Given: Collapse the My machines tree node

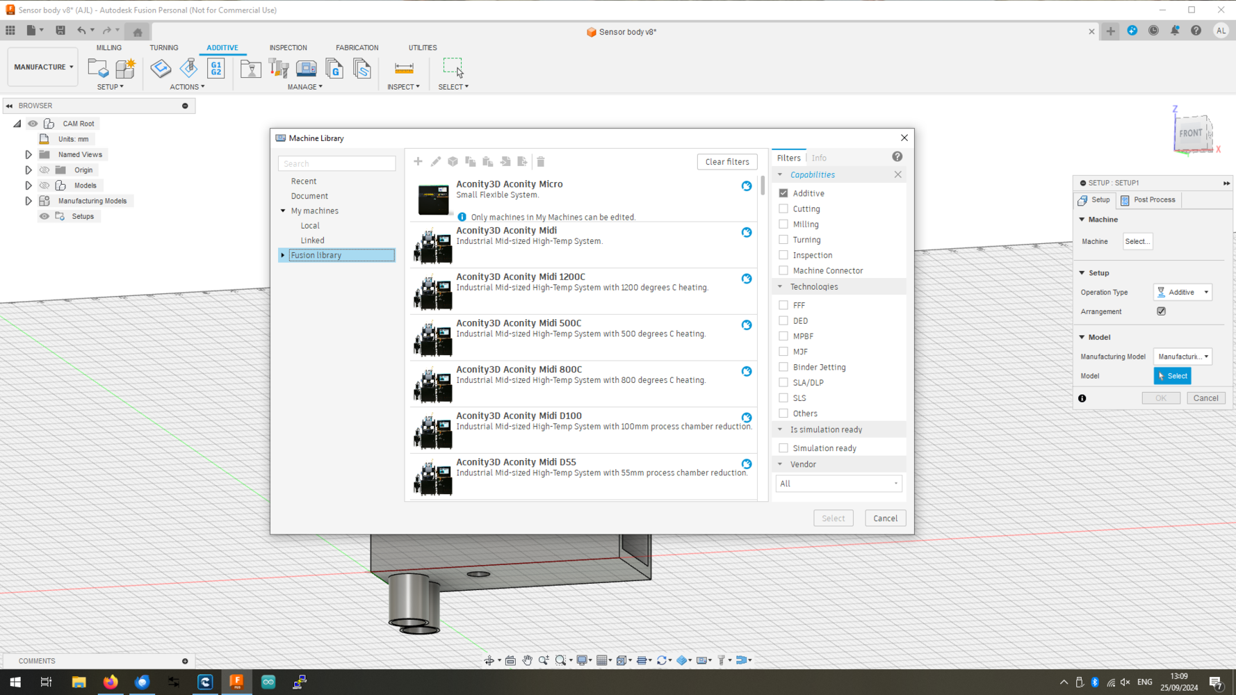Looking at the screenshot, I should [x=283, y=211].
